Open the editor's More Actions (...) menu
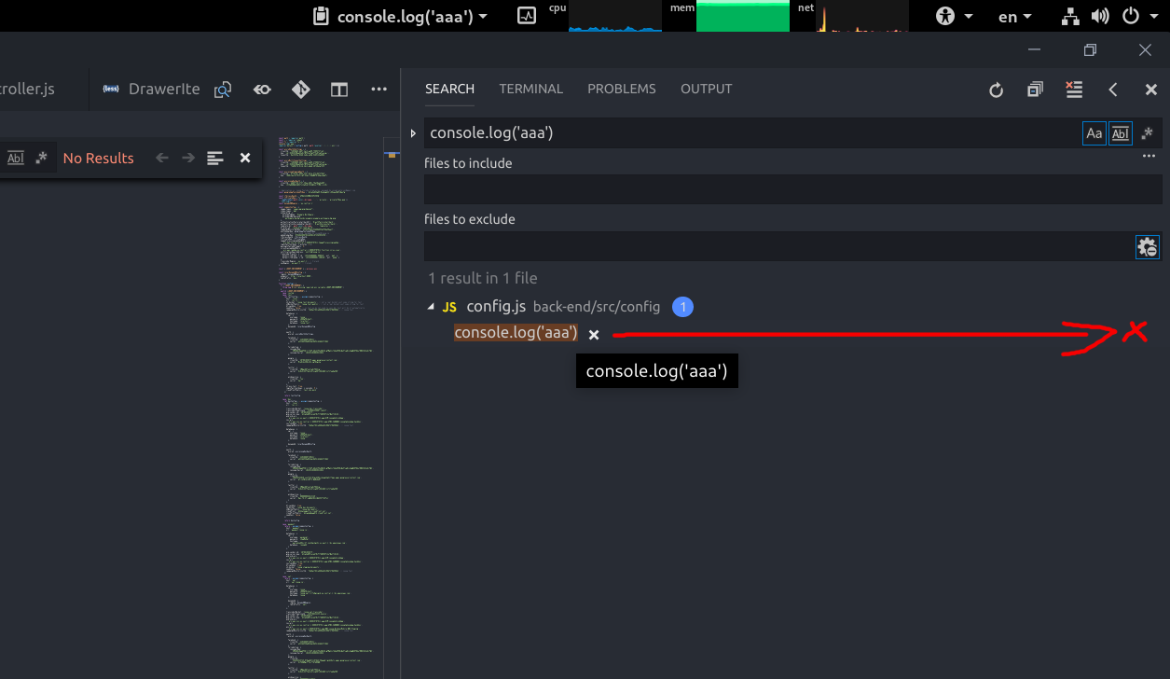Screen dimensions: 1170x679 tap(379, 89)
